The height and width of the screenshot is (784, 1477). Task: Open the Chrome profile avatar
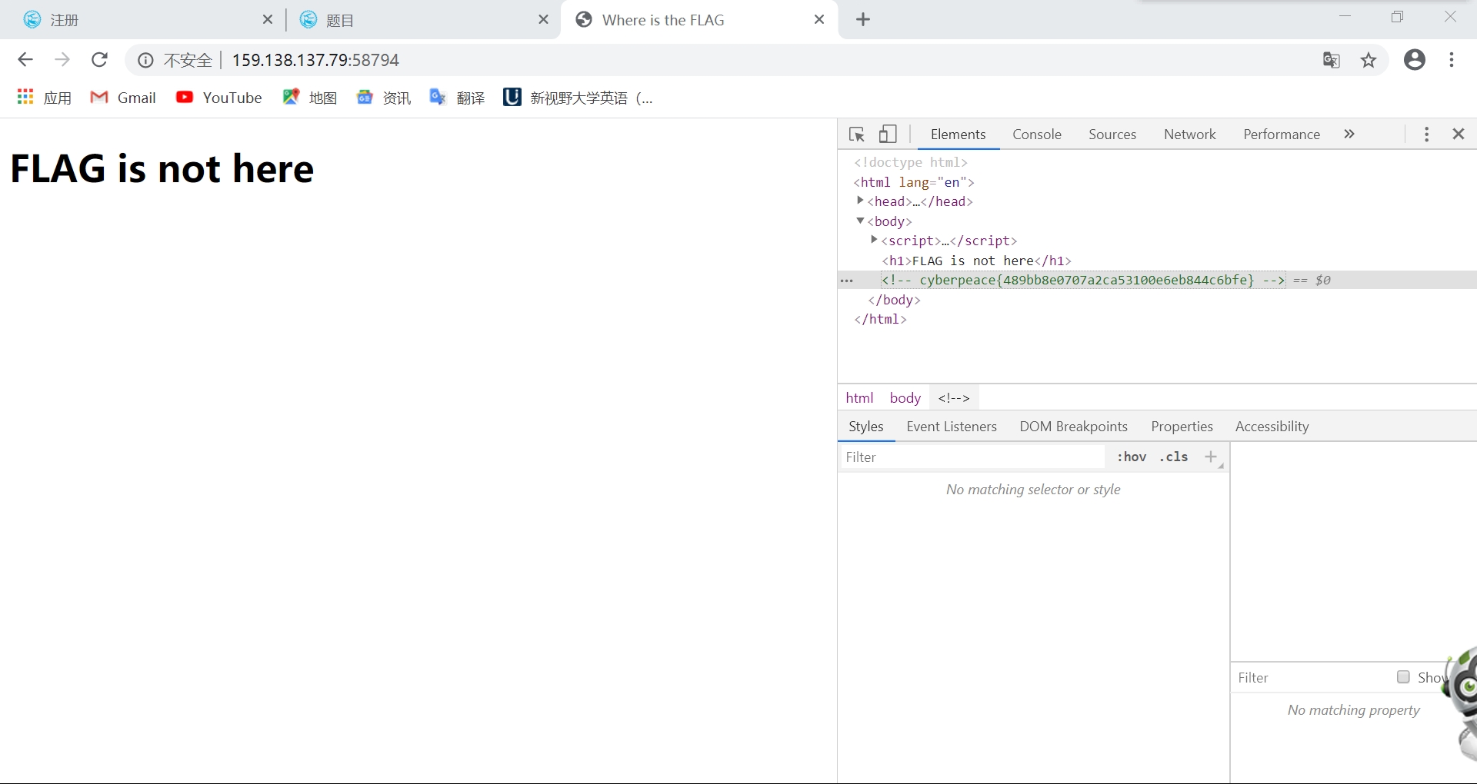click(x=1415, y=60)
